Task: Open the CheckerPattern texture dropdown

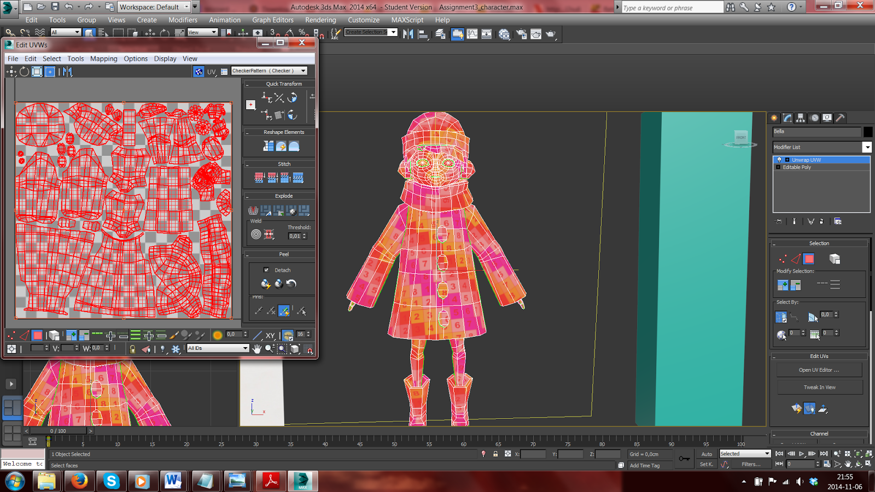Action: point(269,71)
